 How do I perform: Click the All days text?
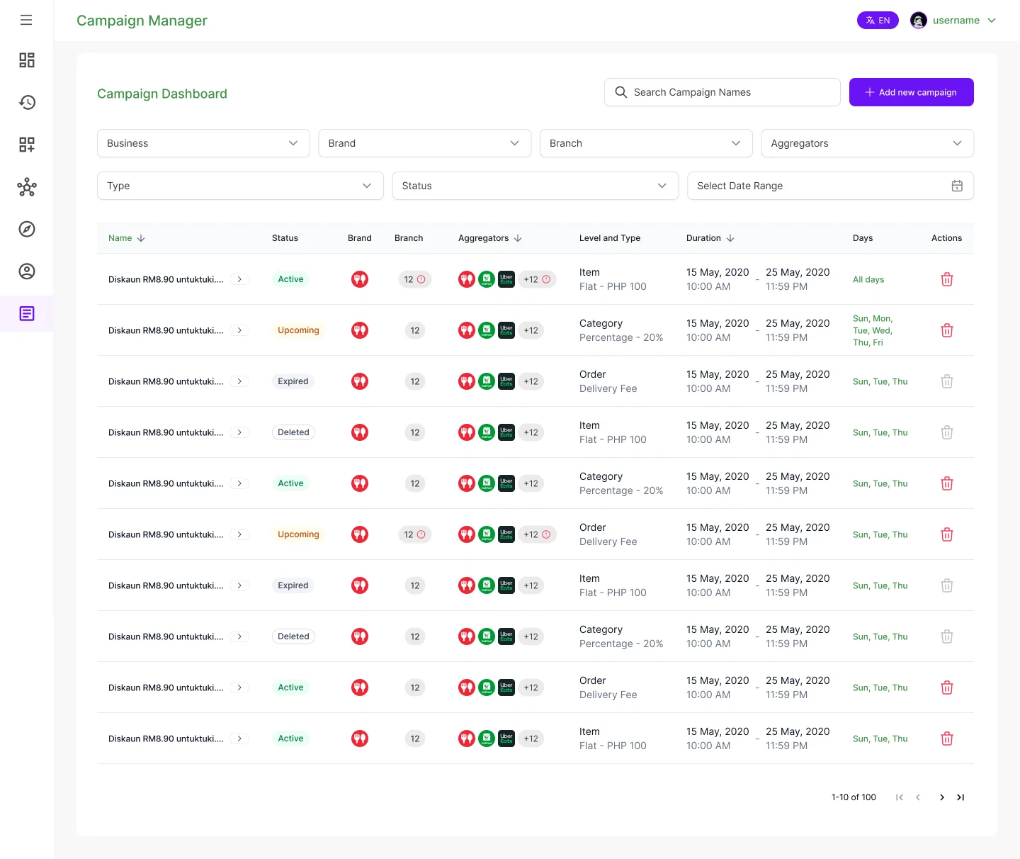[x=868, y=279]
